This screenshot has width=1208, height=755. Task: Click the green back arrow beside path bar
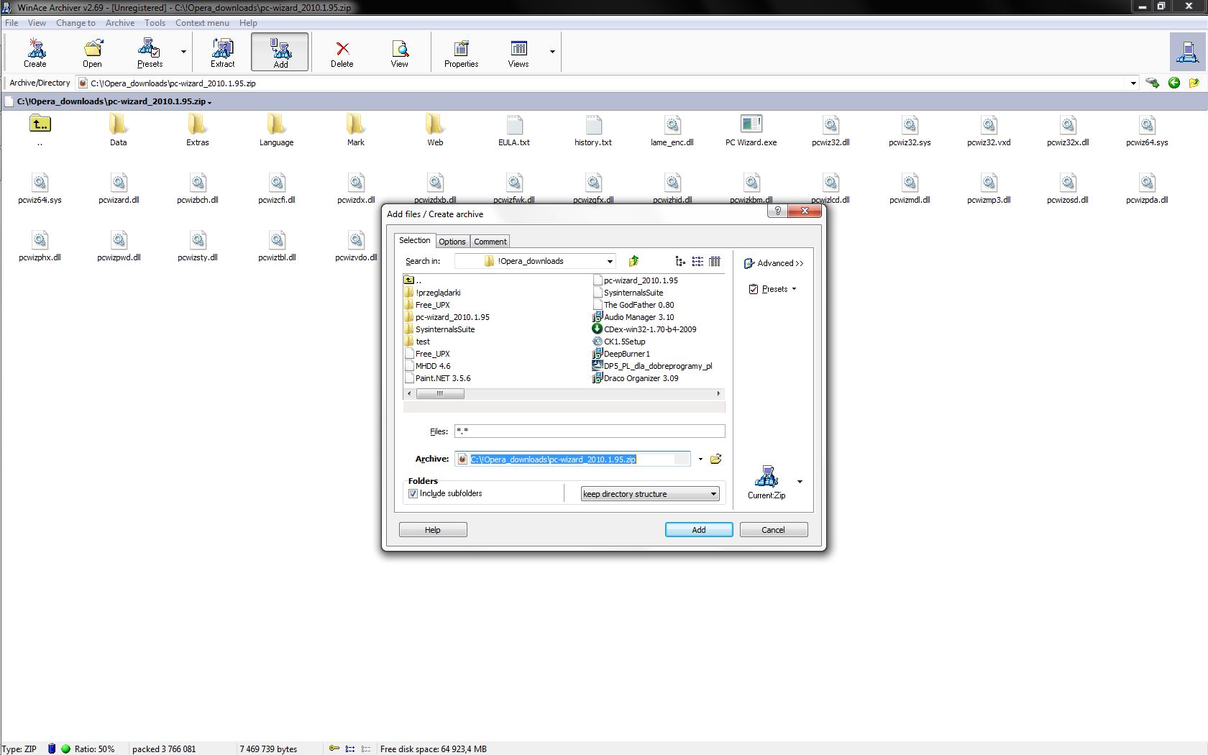pyautogui.click(x=1174, y=83)
